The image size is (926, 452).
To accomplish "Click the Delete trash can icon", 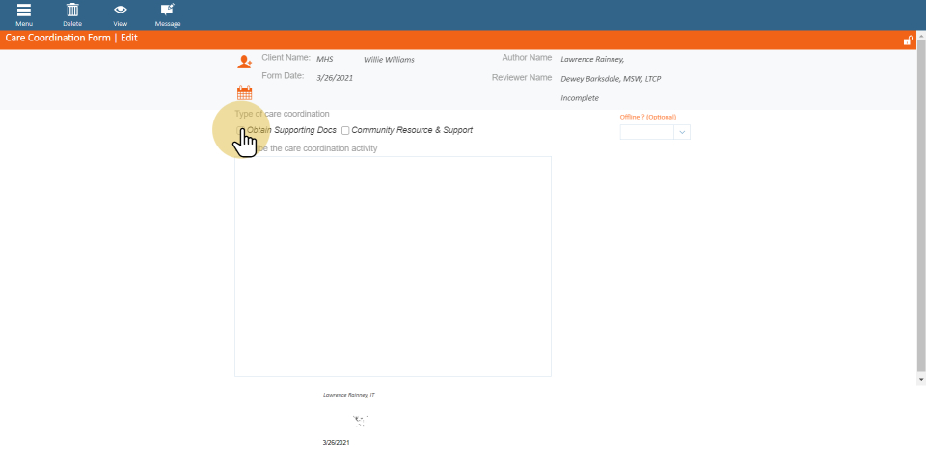I will (72, 10).
